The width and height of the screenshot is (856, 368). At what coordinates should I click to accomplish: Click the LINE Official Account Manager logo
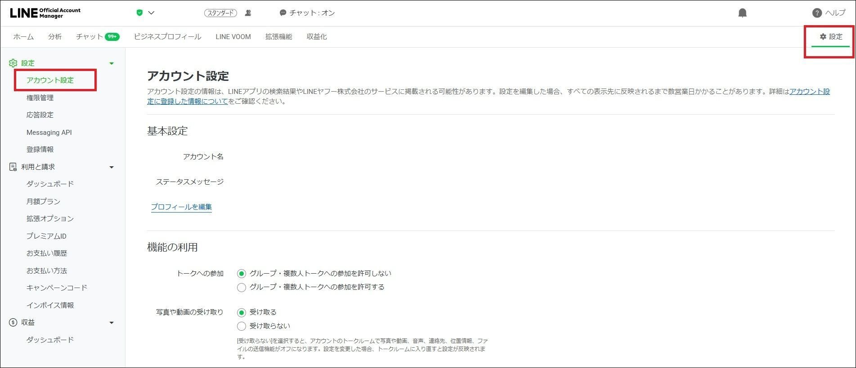pos(45,13)
